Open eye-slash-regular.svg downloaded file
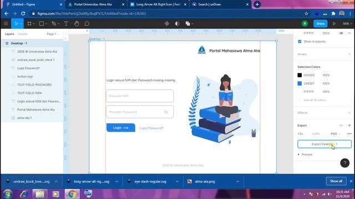The image size is (355, 199). tap(150, 181)
